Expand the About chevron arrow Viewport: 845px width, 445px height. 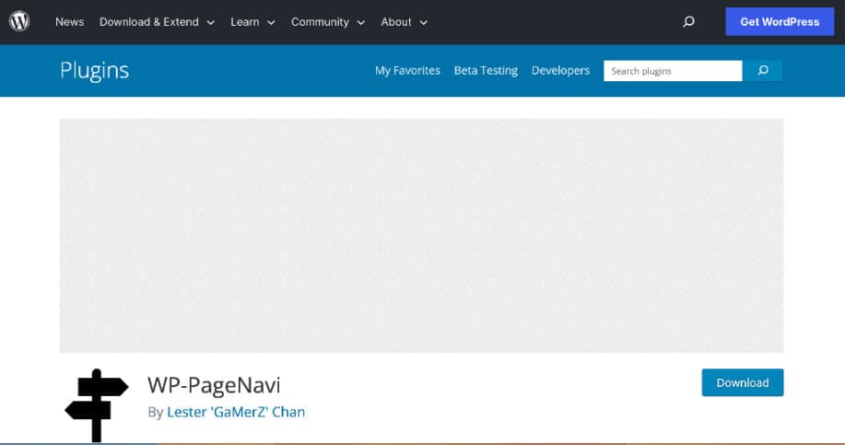coord(424,23)
